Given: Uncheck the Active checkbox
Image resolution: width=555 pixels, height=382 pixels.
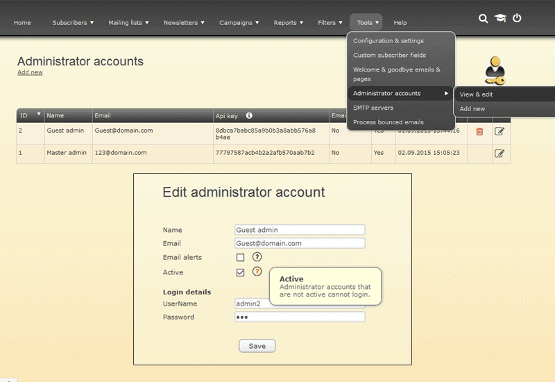Looking at the screenshot, I should (240, 272).
